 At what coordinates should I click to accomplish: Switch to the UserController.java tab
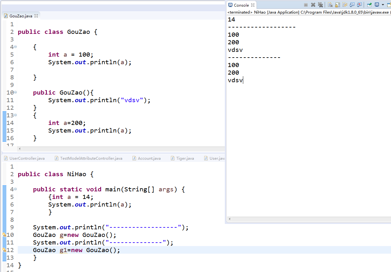point(25,158)
